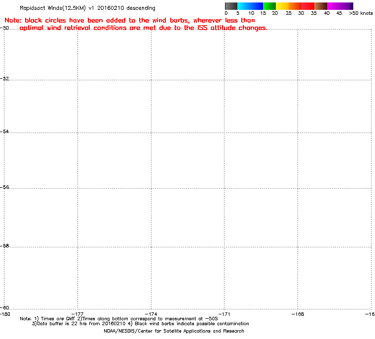The height and width of the screenshot is (339, 375).
Task: Click the '20' color scale label
Action: [x=275, y=13]
